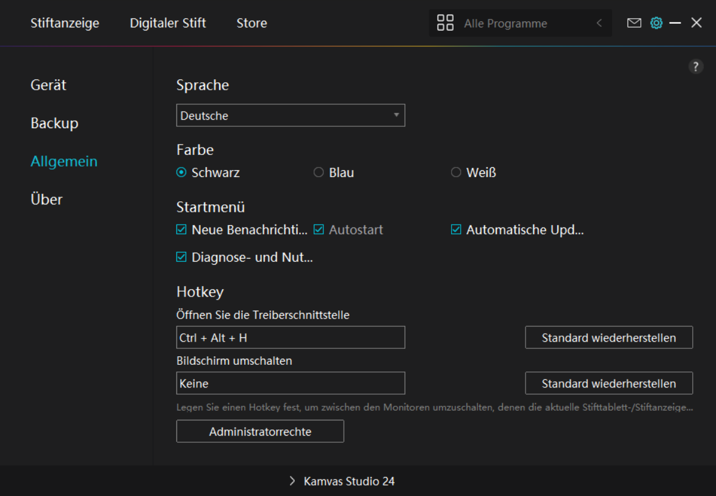Disable the Neue Benachrichti... checkbox
The image size is (716, 496).
181,230
